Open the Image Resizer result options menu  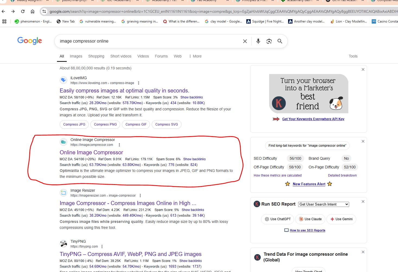point(140,196)
